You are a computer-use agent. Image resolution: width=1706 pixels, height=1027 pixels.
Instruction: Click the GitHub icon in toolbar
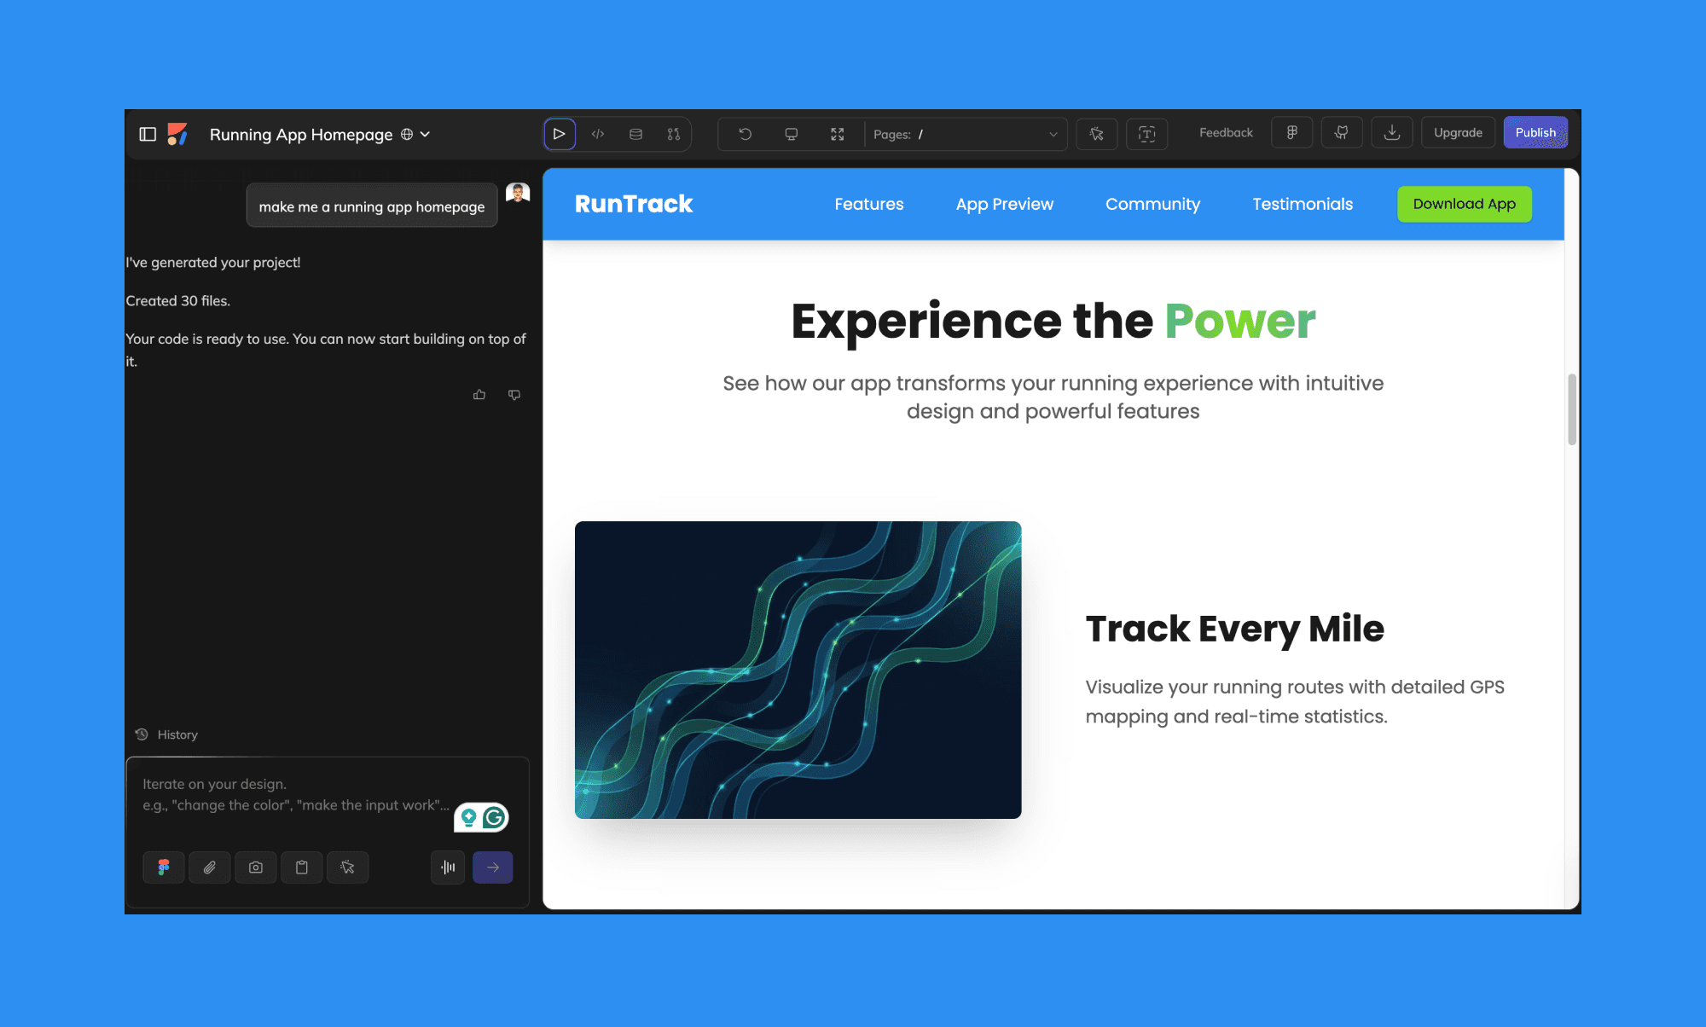(x=1341, y=132)
